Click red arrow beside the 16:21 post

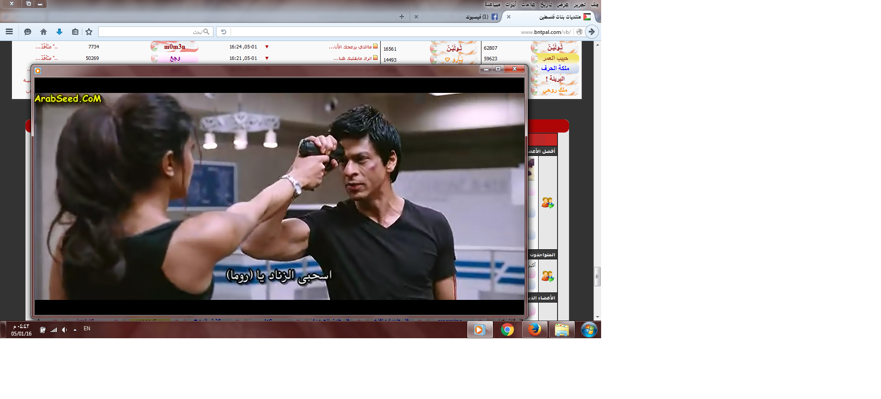(x=267, y=58)
